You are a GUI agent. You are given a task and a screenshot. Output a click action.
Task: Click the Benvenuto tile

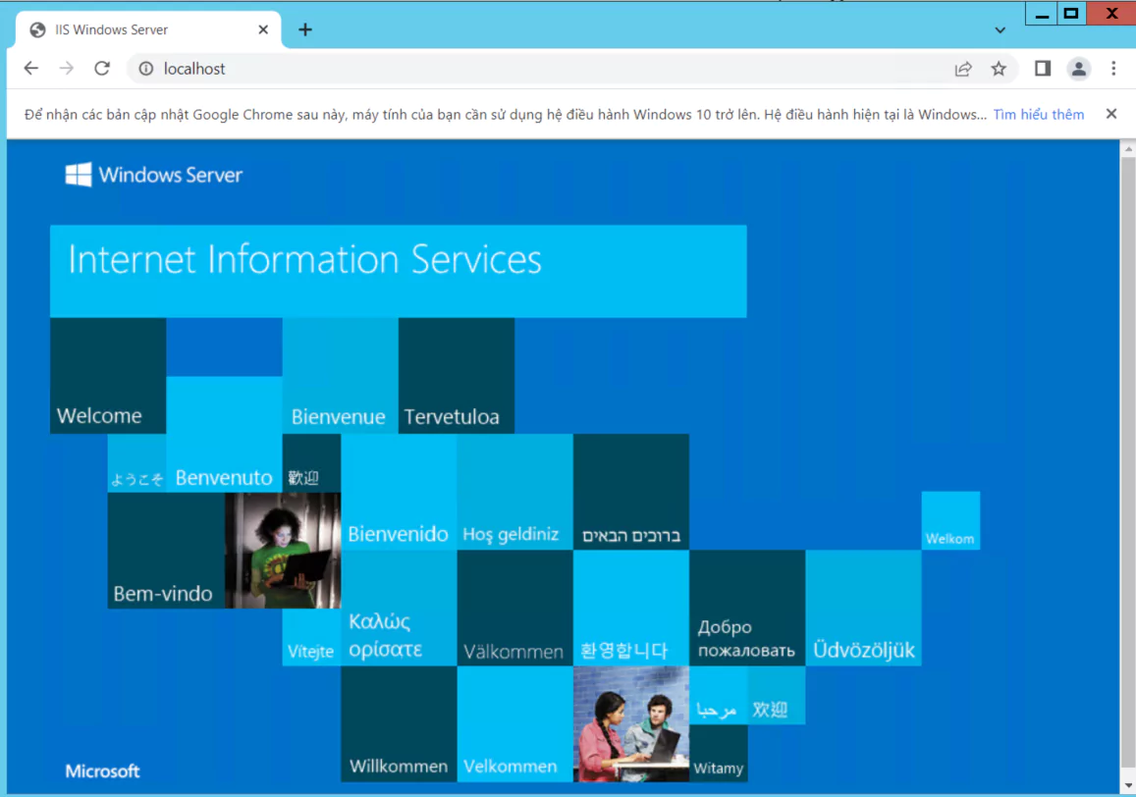point(224,434)
